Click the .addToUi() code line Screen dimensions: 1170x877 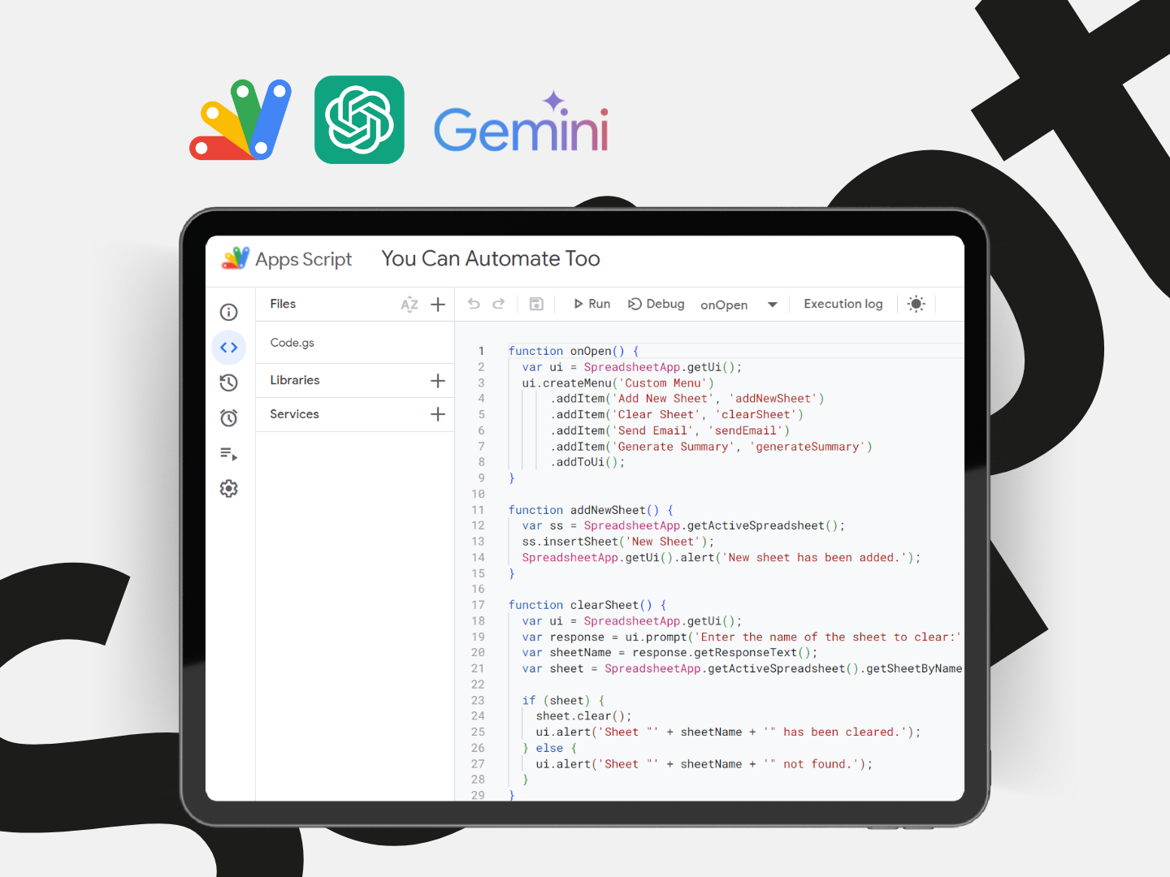pyautogui.click(x=587, y=462)
